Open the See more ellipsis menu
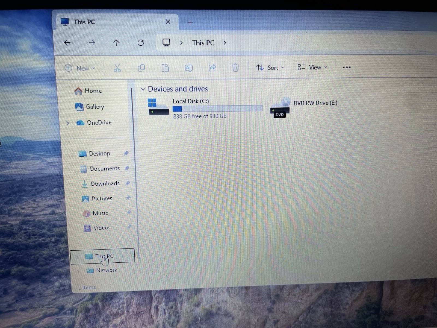The height and width of the screenshot is (328, 437). pyautogui.click(x=347, y=67)
